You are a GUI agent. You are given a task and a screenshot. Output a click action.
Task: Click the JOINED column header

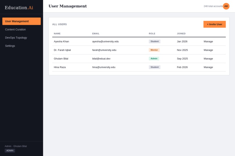click(x=181, y=34)
